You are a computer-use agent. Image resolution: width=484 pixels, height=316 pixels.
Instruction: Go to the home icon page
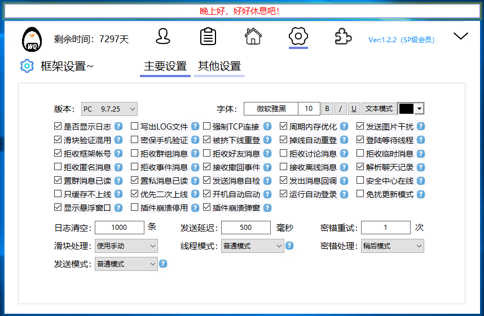coord(253,37)
